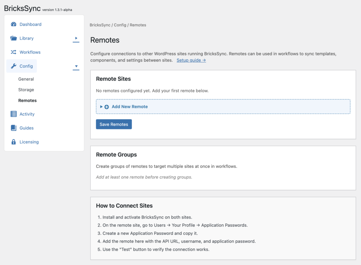Click the Guides book icon
361x265 pixels.
(13, 128)
